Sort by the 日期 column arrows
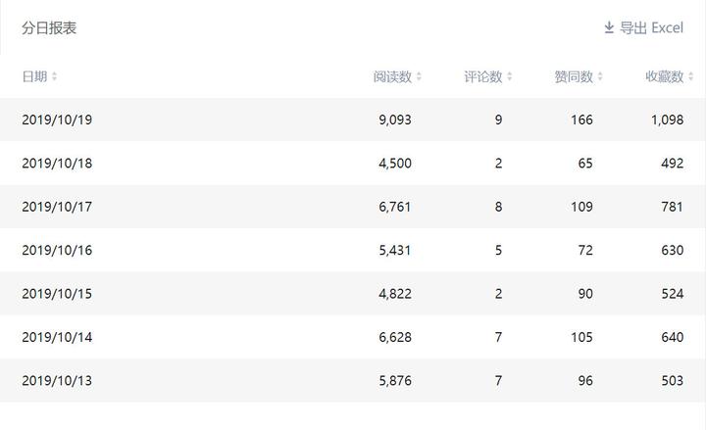Image resolution: width=706 pixels, height=430 pixels. (55, 76)
